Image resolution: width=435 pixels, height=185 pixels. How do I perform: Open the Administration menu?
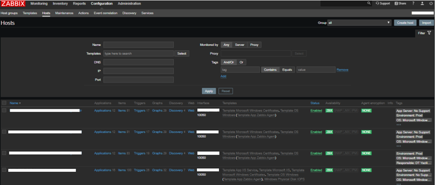(129, 3)
